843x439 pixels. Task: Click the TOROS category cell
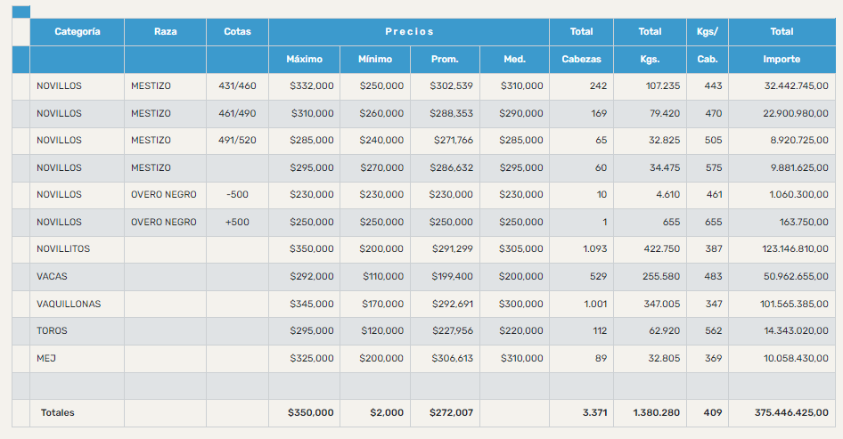52,331
